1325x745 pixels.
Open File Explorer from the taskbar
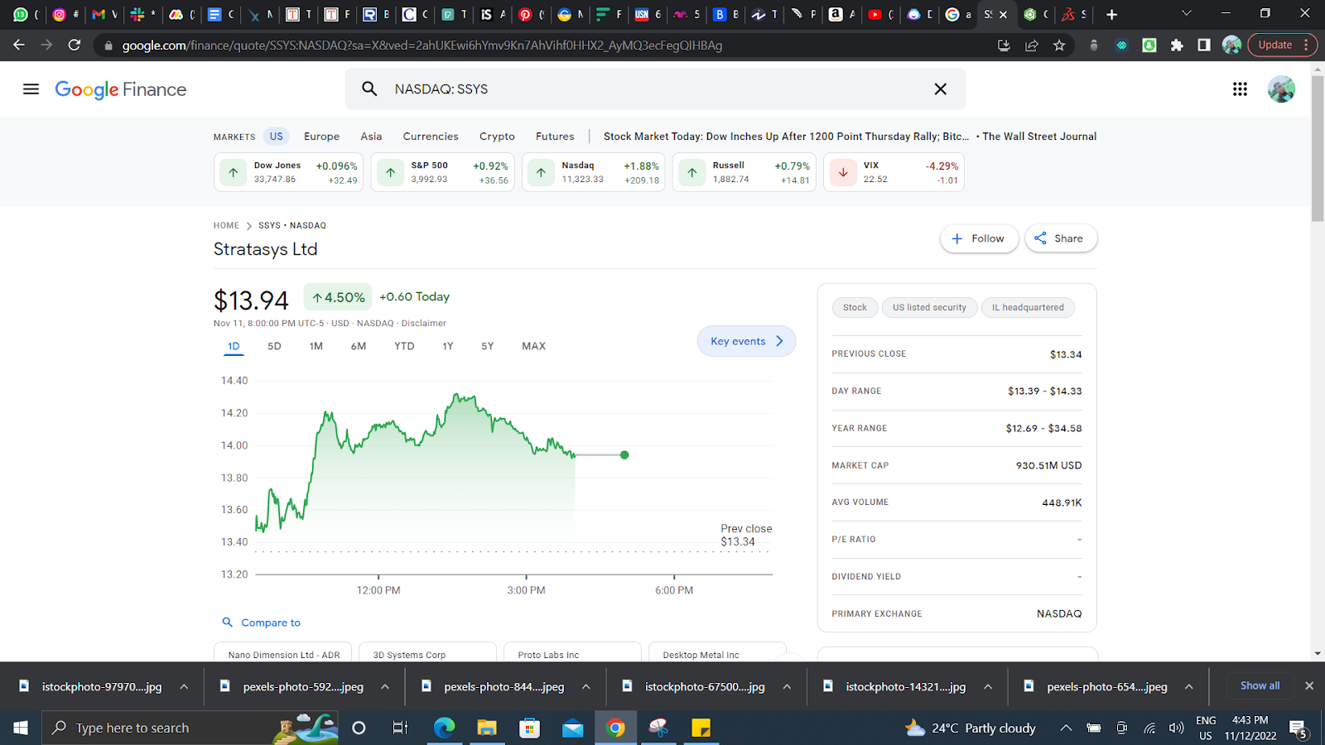click(x=486, y=728)
